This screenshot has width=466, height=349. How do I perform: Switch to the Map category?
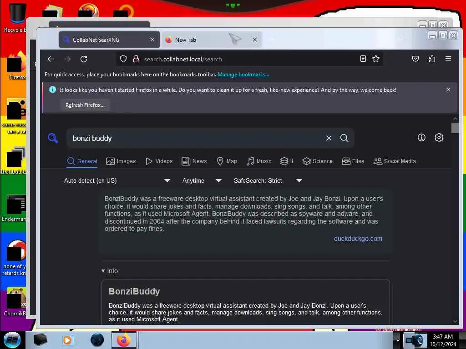point(227,161)
